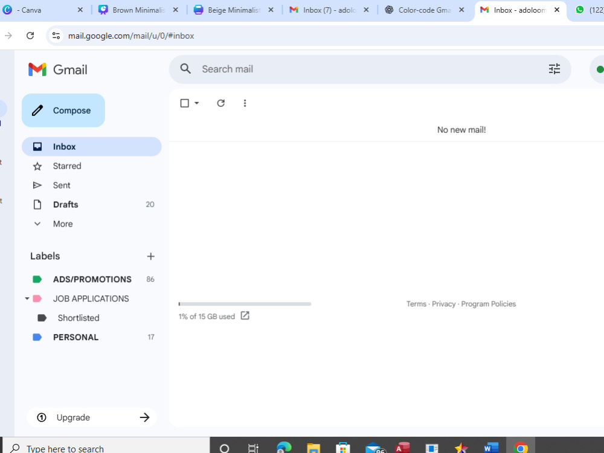This screenshot has height=453, width=604.
Task: Open Microsoft Edge from taskbar
Action: click(284, 448)
